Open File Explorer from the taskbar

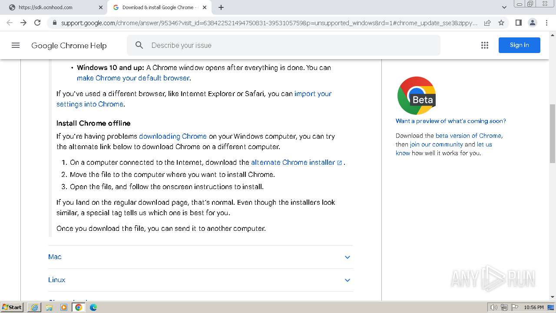point(49,307)
